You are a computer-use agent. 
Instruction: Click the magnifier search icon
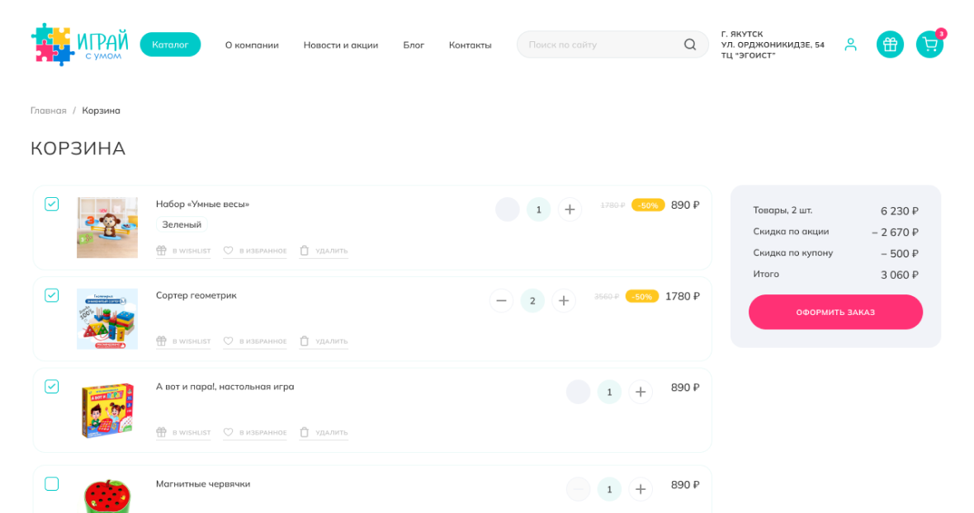[x=690, y=45]
